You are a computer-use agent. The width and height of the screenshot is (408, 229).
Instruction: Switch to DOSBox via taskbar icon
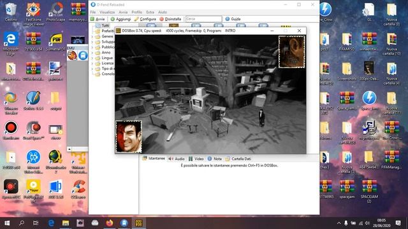pyautogui.click(x=139, y=223)
